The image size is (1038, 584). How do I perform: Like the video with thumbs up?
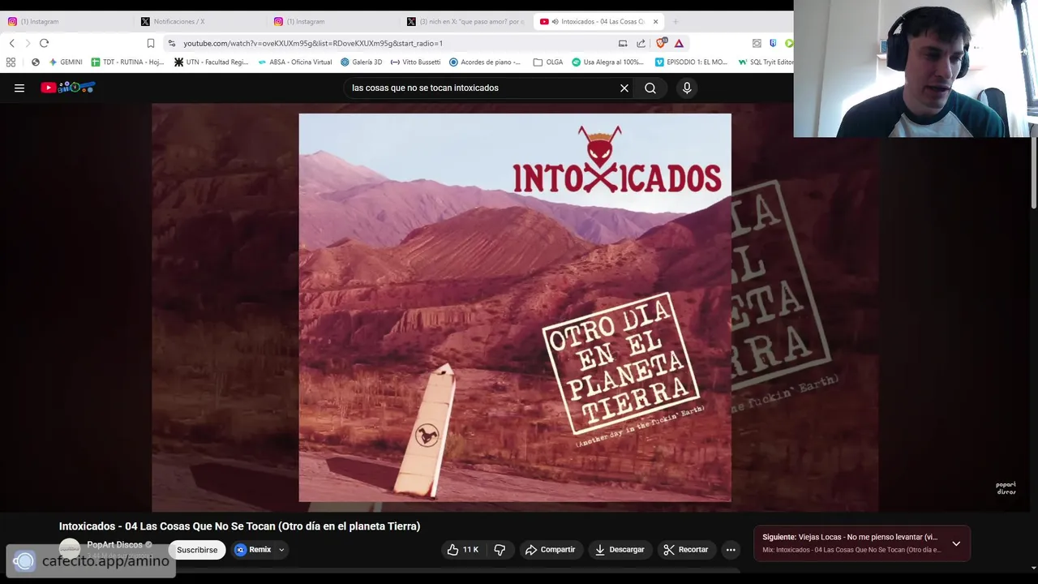[462, 549]
